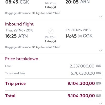This screenshot has width=105, height=105.
Task: Select the Fri, 30 Nov 2018 date
Action: tap(78, 30)
